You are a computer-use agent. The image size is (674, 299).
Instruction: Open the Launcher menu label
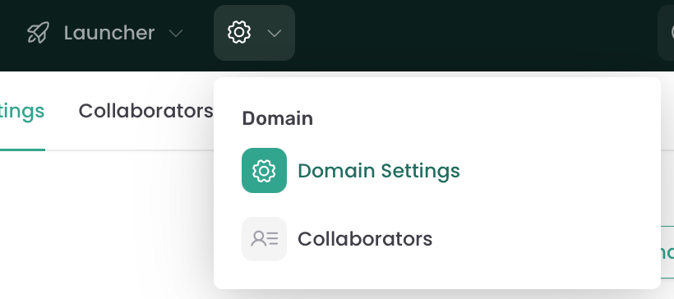pyautogui.click(x=109, y=33)
